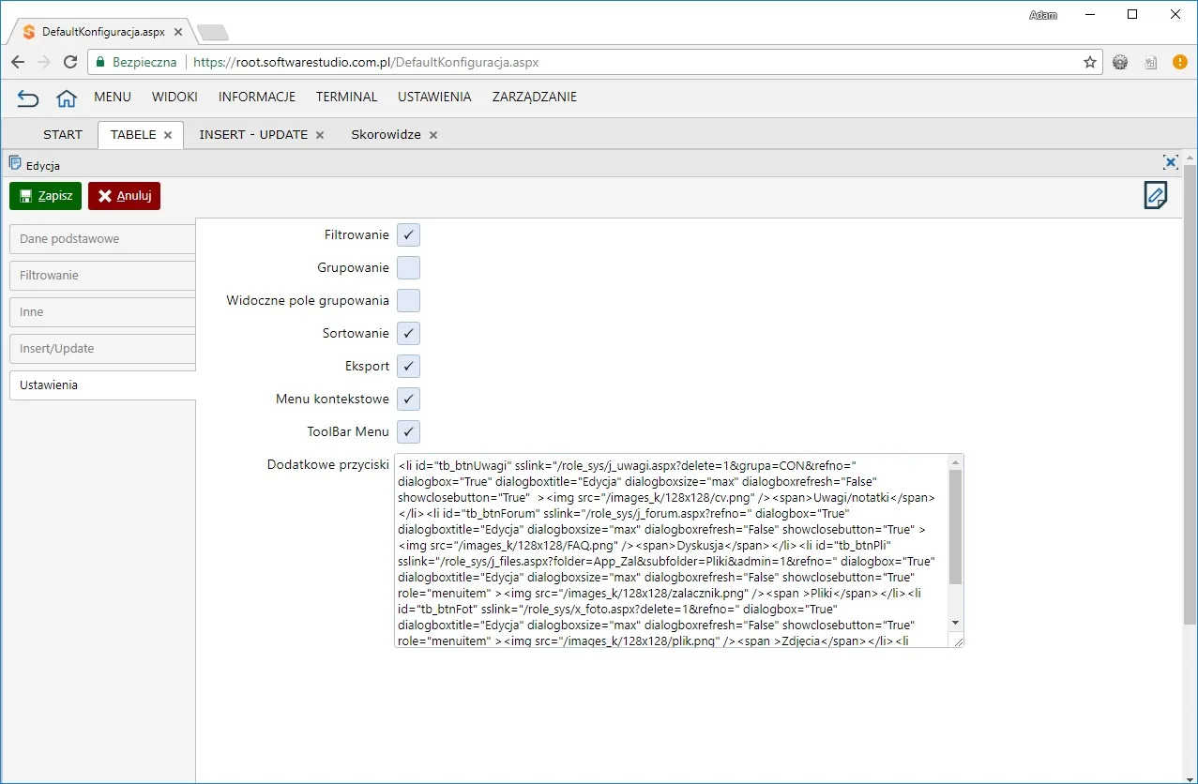Image resolution: width=1198 pixels, height=784 pixels.
Task: Open the Inne side tab
Action: (102, 312)
